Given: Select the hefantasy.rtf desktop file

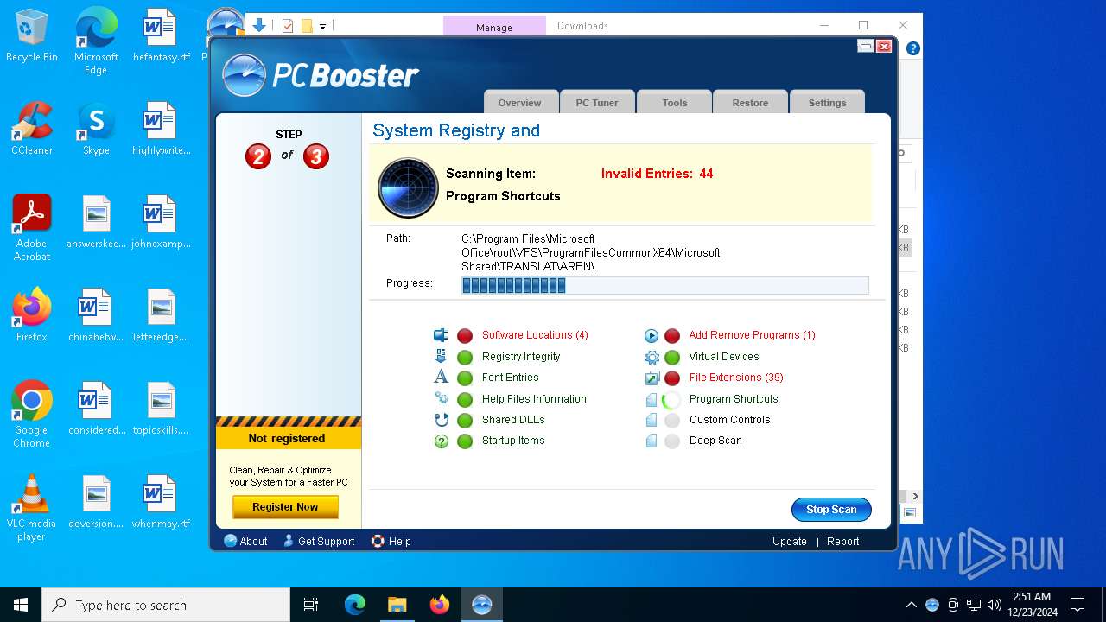Looking at the screenshot, I should click(x=161, y=36).
